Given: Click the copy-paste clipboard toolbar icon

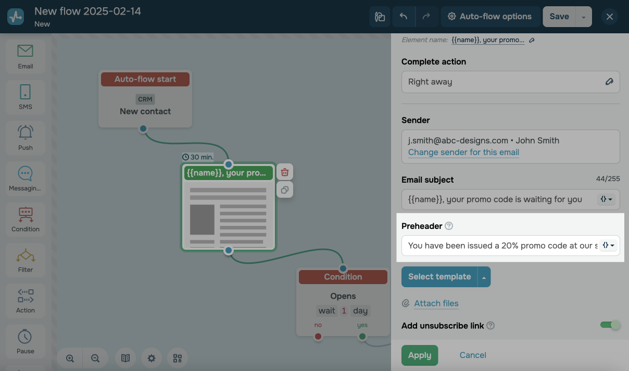Looking at the screenshot, I should [380, 17].
